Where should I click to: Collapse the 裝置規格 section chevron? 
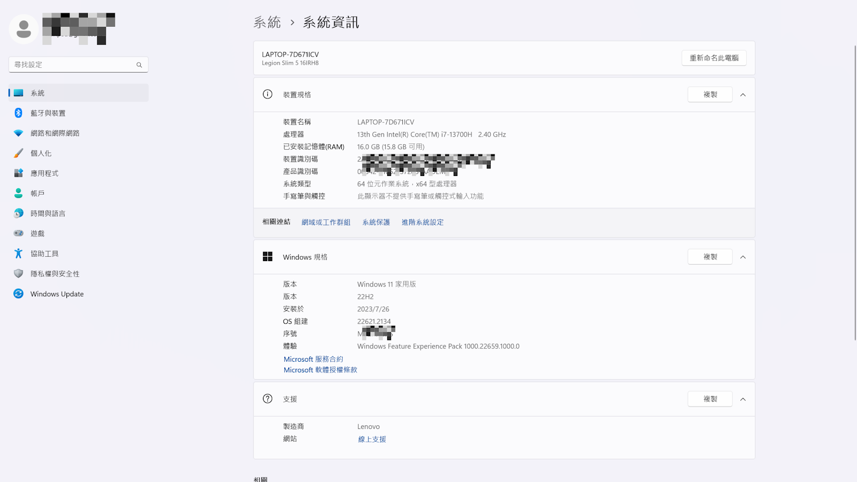click(743, 95)
